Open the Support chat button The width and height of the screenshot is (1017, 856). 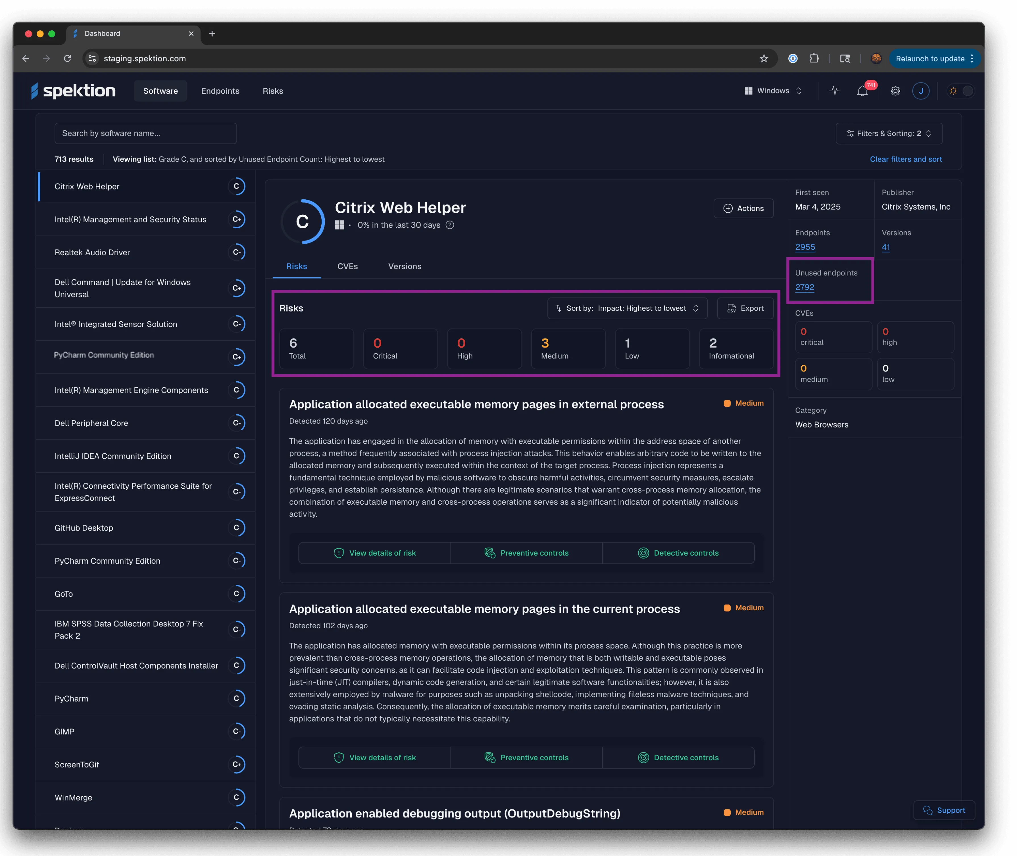point(944,810)
